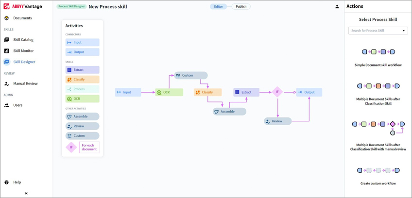Screen dimensions: 412x198
Task: Click the Assemble node on canvas
Action: pyautogui.click(x=229, y=111)
